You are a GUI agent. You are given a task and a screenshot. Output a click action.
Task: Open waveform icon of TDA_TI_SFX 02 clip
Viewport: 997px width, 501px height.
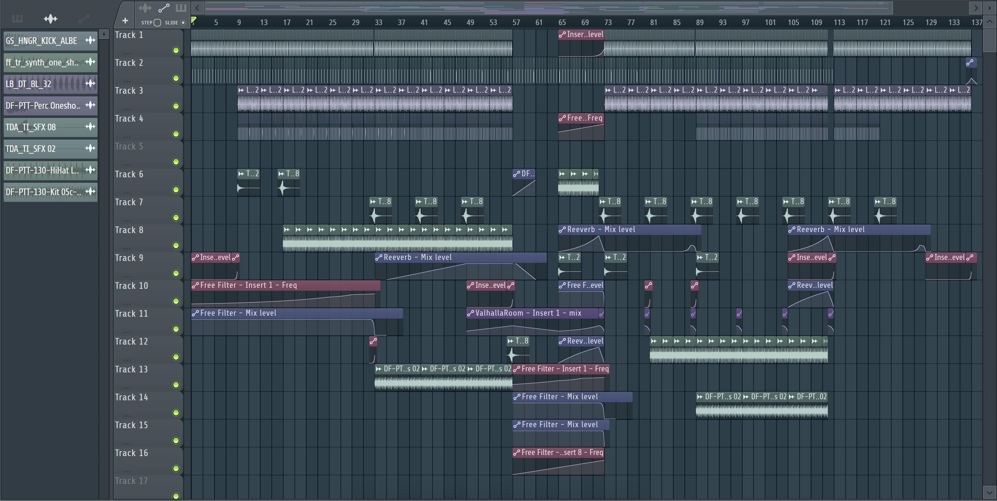click(x=90, y=148)
